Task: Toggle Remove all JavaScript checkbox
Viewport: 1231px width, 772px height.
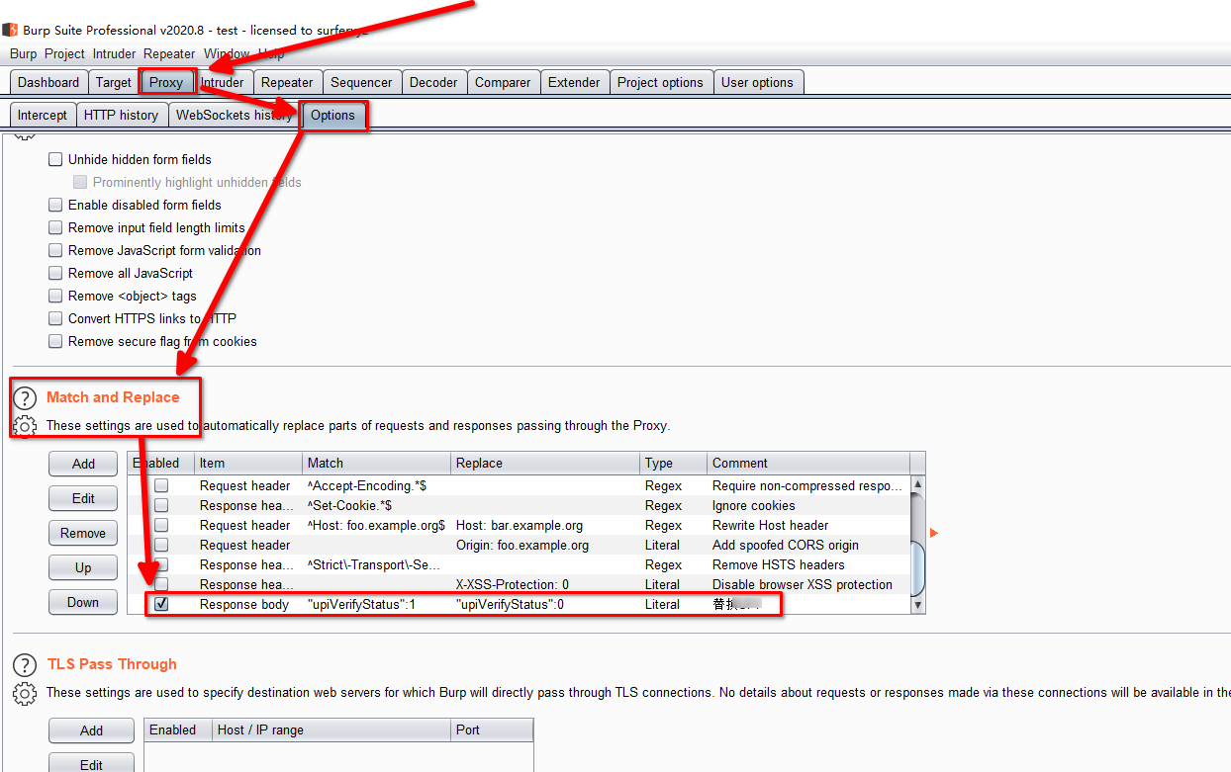Action: (55, 273)
